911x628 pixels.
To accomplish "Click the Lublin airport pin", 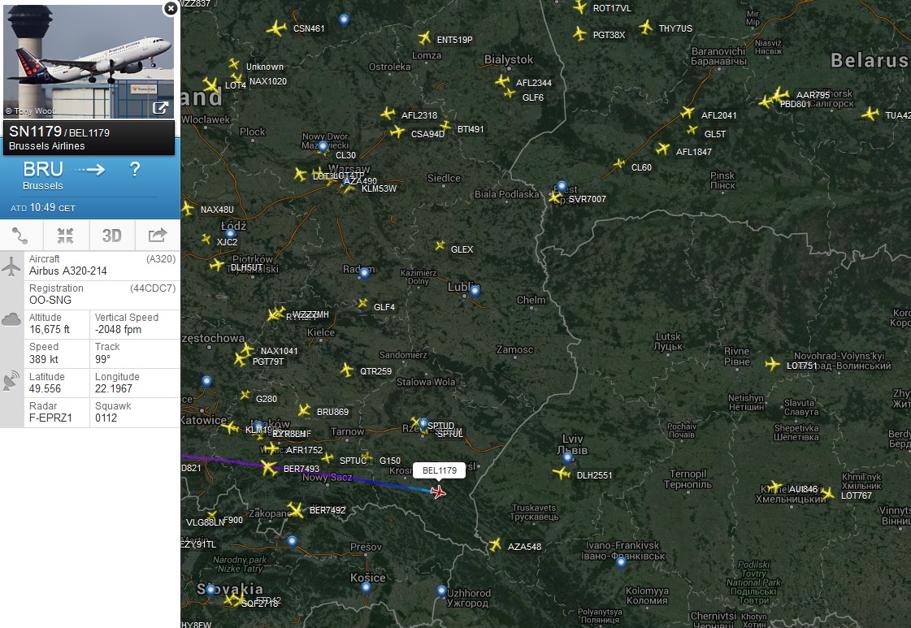I will (x=475, y=291).
